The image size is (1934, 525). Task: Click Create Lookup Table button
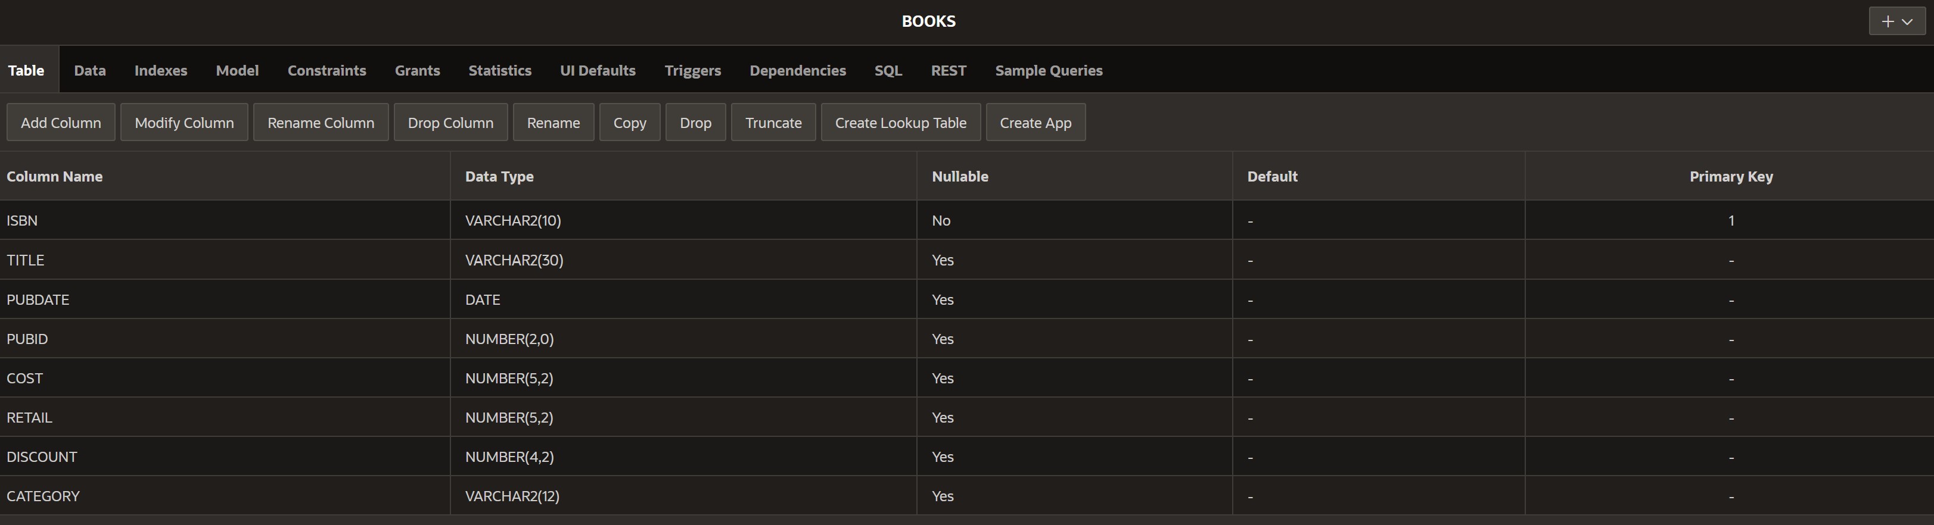(x=901, y=122)
